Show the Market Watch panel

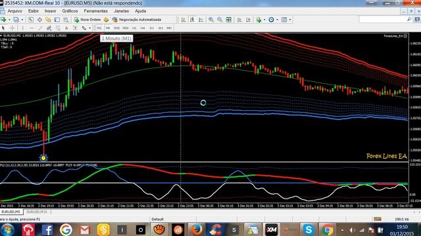pos(31,20)
